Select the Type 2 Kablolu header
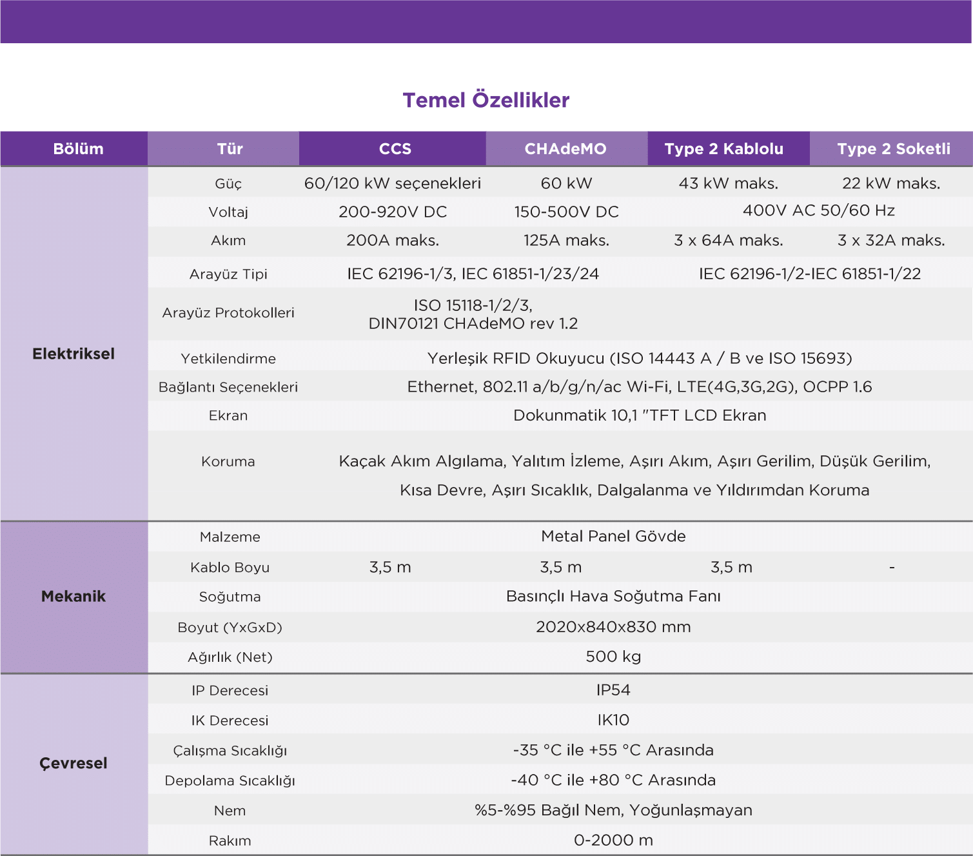Image resolution: width=973 pixels, height=856 pixels. click(724, 149)
